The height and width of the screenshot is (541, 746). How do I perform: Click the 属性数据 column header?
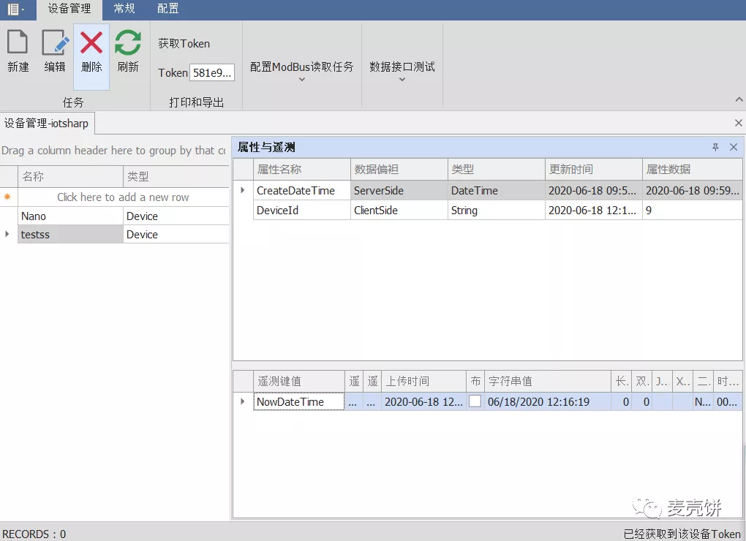[x=692, y=169]
